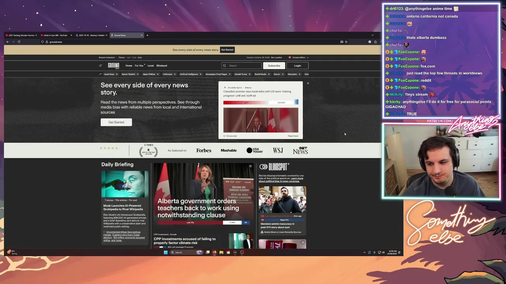Bookmark the page with the star icon
Viewport: 506px width, 284px height.
click(346, 42)
